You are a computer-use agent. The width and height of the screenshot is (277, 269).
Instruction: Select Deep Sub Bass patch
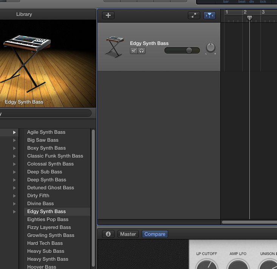pos(45,172)
